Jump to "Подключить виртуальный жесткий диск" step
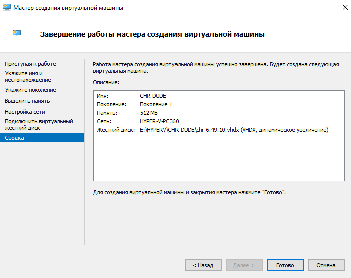The image size is (351, 278). [39, 124]
